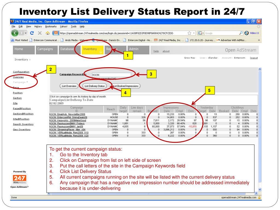
Task: Open the Advertise With AdMiss bookmark
Action: [x=231, y=40]
